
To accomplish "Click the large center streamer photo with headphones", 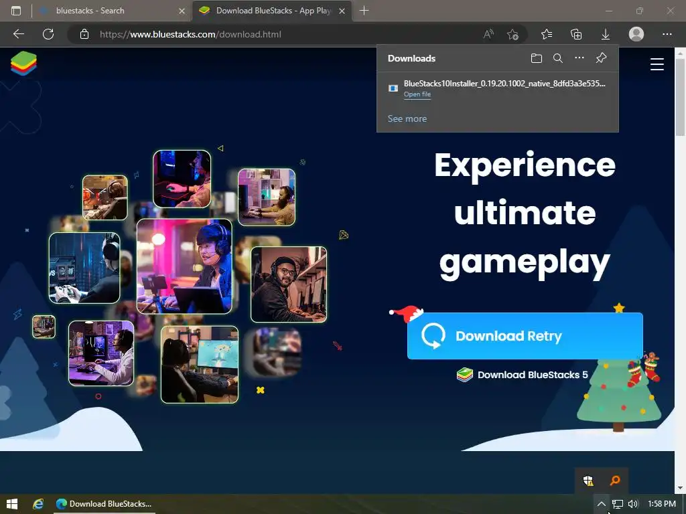I will point(184,266).
